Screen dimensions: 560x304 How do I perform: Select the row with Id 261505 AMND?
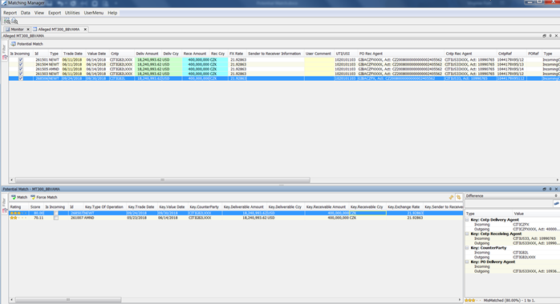[x=284, y=69]
